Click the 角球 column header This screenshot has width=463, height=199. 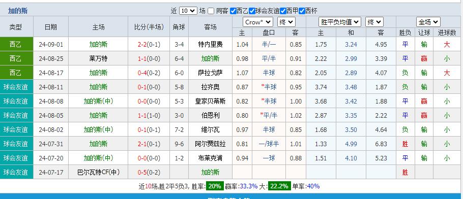[x=179, y=27]
